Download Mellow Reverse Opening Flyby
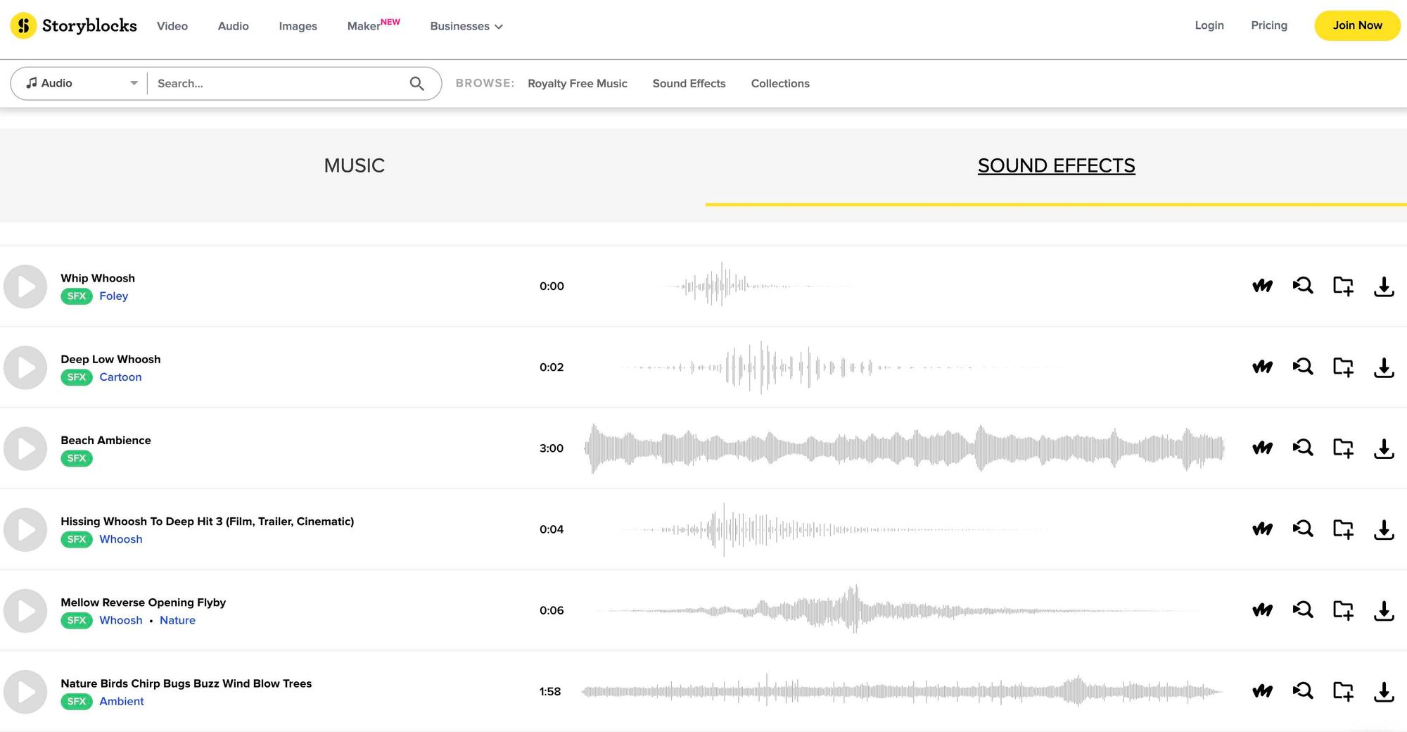This screenshot has height=732, width=1407. tap(1384, 610)
